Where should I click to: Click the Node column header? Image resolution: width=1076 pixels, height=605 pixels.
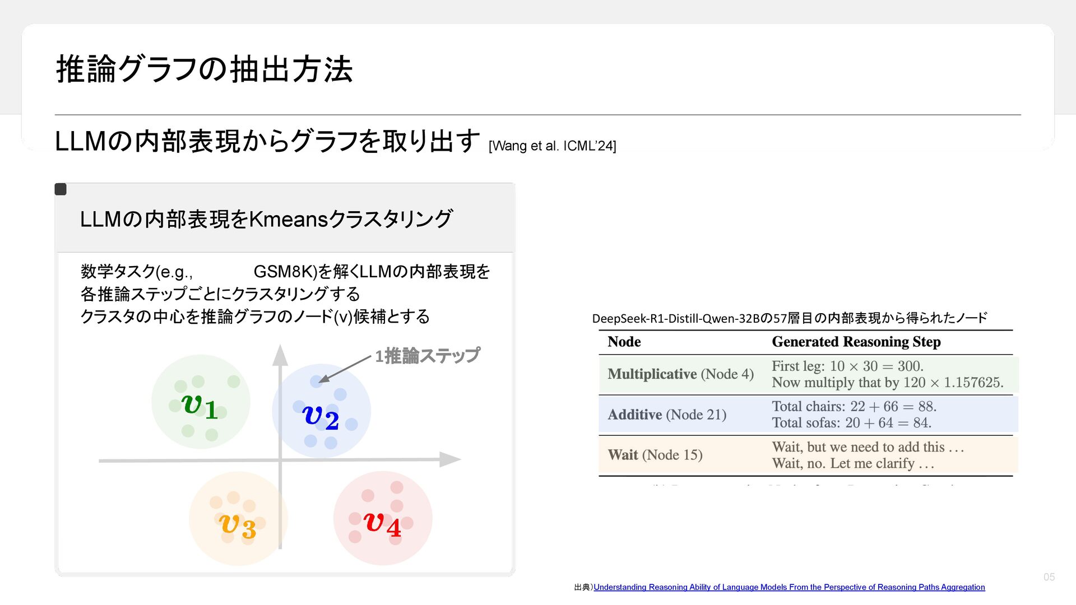[x=624, y=342]
